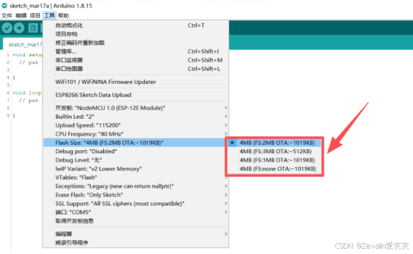Open VTables "Flash" menu entry

tap(135, 178)
